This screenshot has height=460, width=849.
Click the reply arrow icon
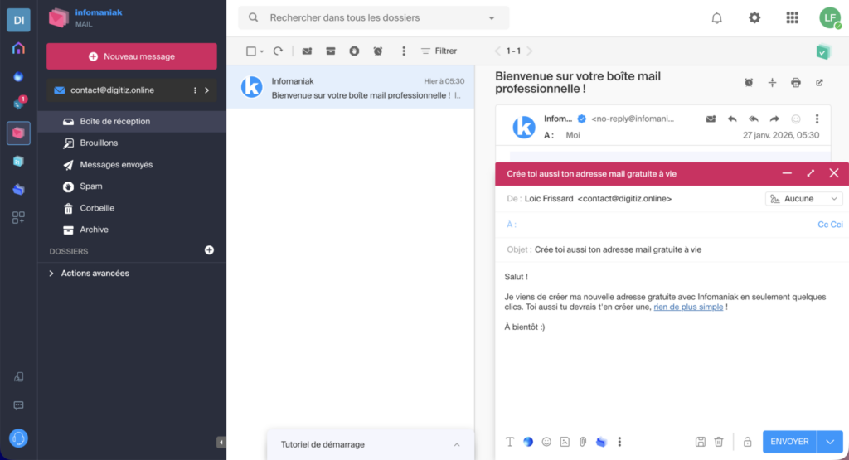pyautogui.click(x=732, y=119)
